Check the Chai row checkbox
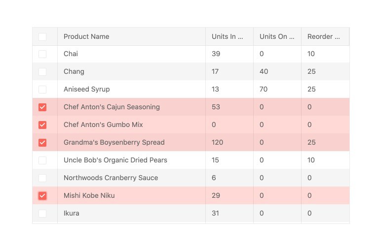Screen dimensions: 380x251 click(x=42, y=54)
